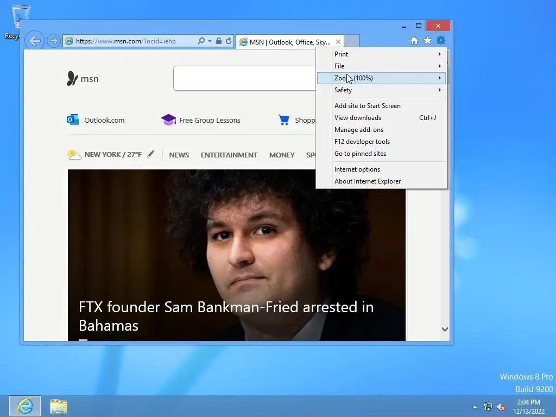The height and width of the screenshot is (417, 556).
Task: Click the network tray icon
Action: click(488, 407)
